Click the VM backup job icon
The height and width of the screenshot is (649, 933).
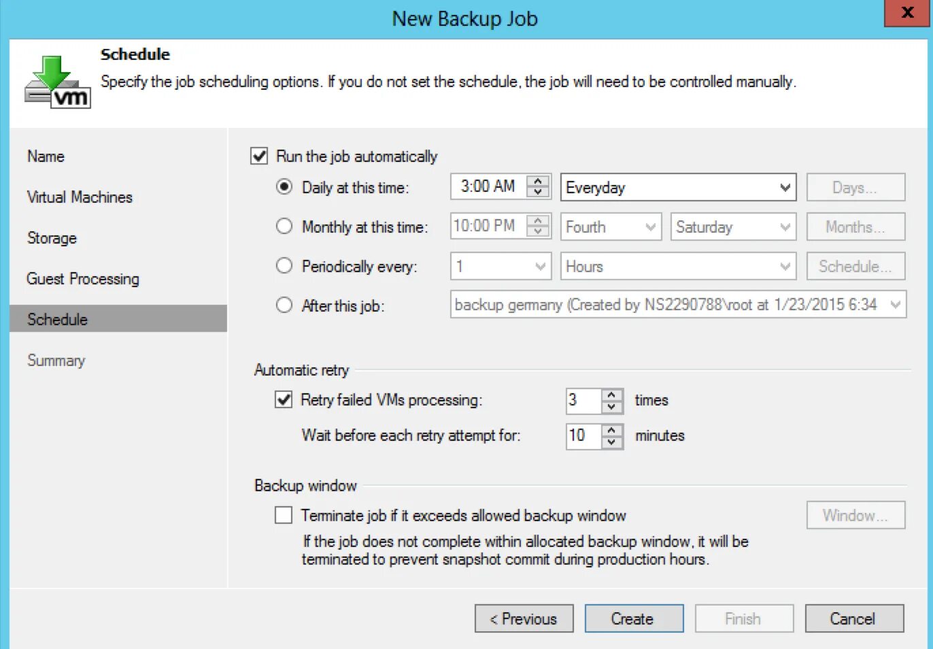coord(58,82)
